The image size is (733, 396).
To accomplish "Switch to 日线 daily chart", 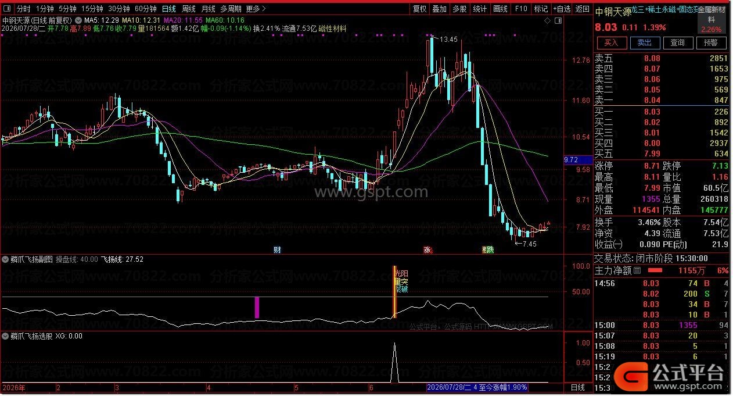I will [169, 9].
